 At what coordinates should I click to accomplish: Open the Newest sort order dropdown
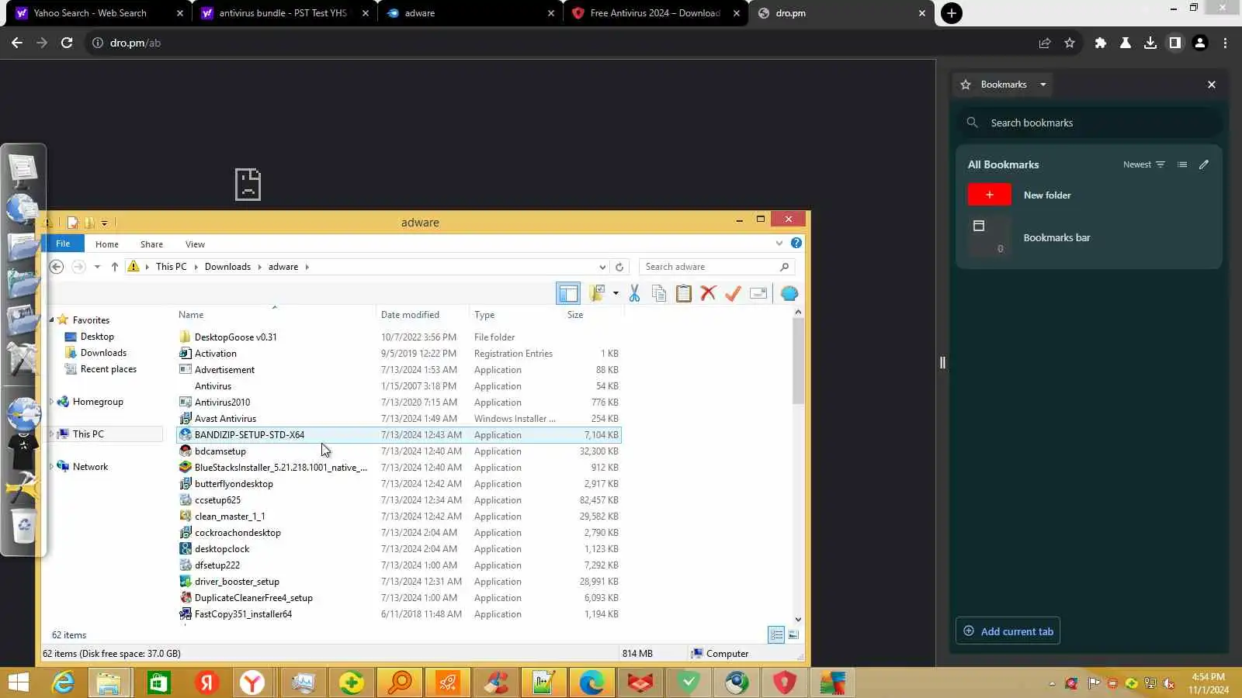(1143, 164)
